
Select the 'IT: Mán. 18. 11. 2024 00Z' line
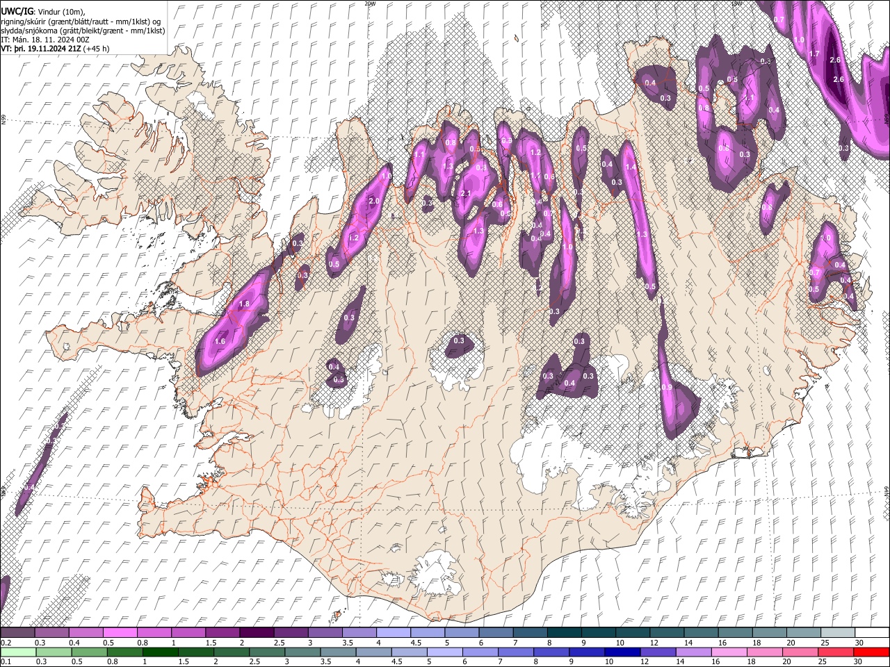pos(44,40)
